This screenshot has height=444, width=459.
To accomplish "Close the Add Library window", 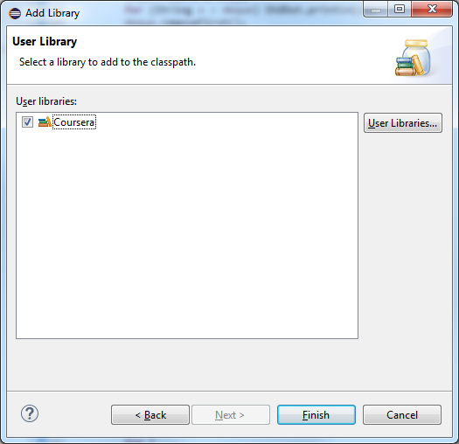I will pos(432,10).
